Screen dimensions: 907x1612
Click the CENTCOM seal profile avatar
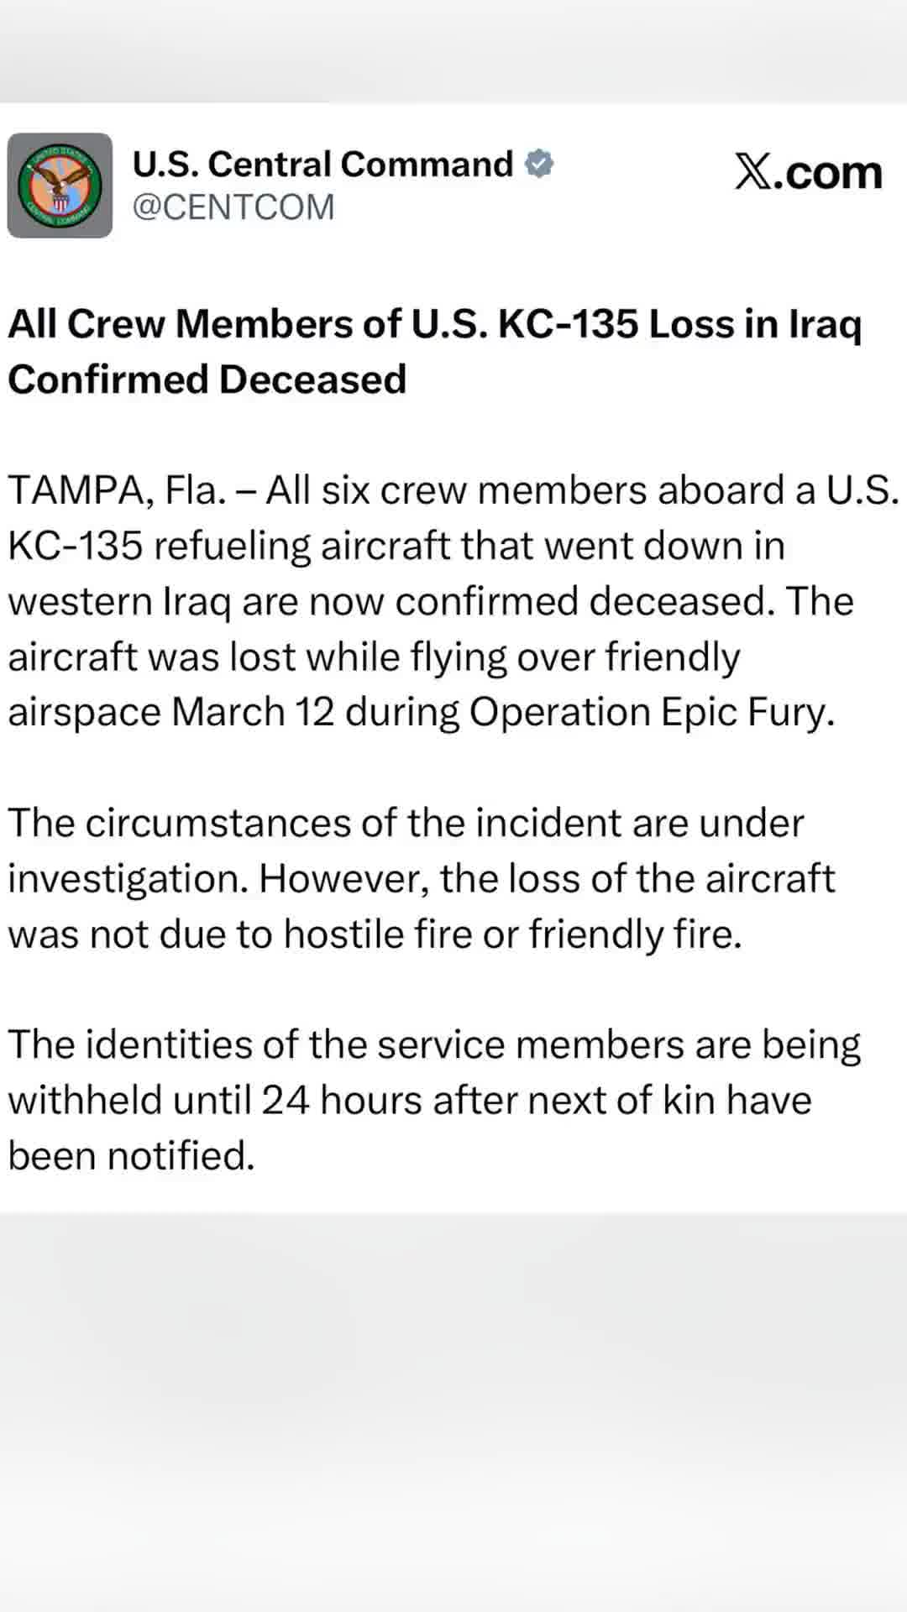pos(60,186)
